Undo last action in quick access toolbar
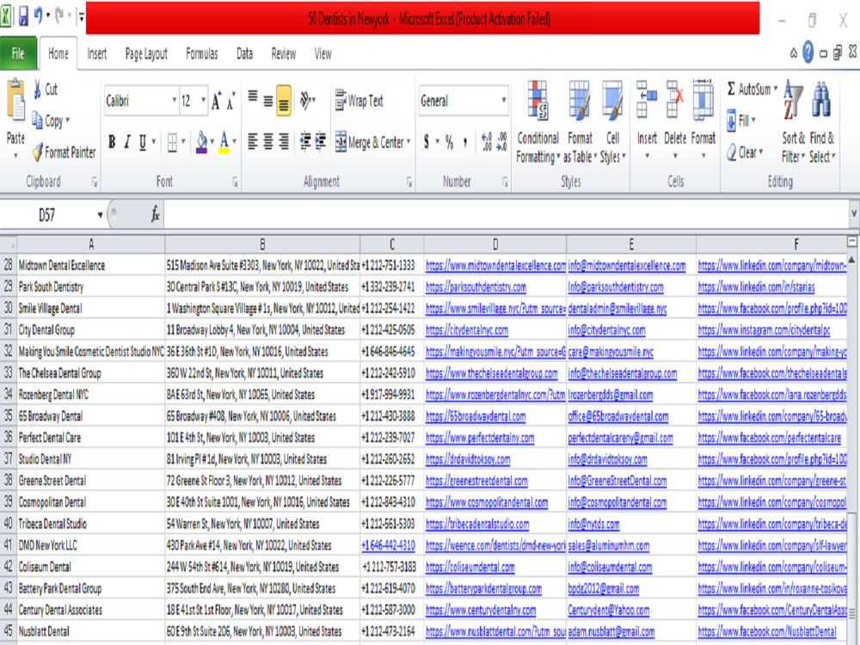 pos(38,15)
